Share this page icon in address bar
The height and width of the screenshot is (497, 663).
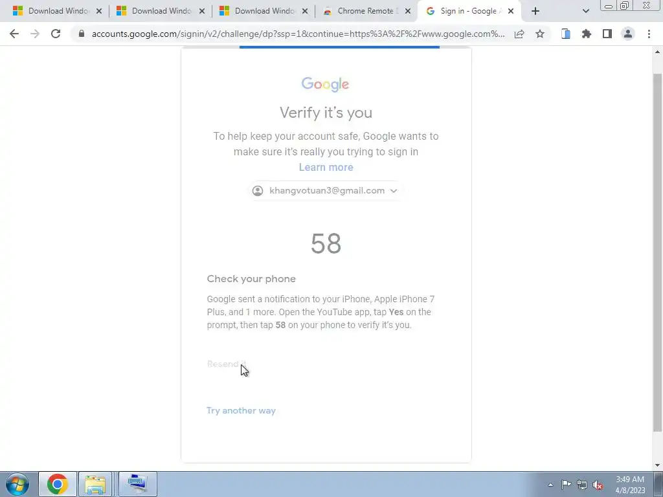[x=519, y=34]
